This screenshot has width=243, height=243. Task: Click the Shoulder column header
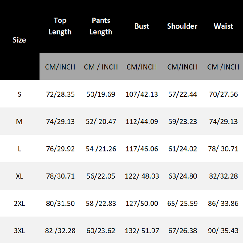(182, 26)
